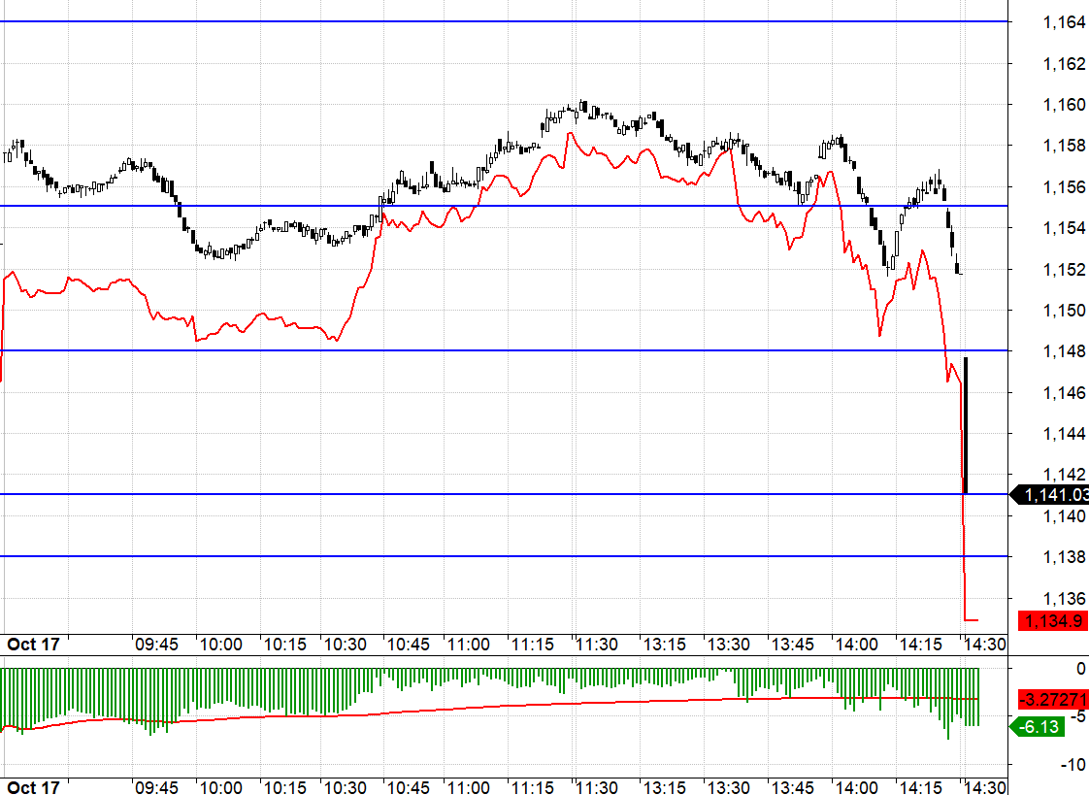Click the Oct 17 date label under the main chart

pos(33,645)
